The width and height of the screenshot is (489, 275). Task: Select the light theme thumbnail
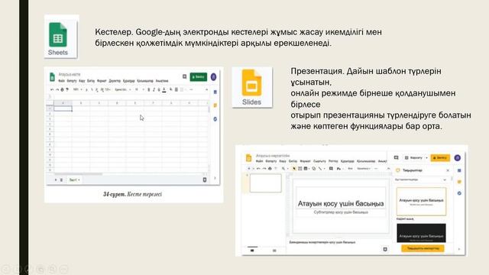[x=421, y=201]
